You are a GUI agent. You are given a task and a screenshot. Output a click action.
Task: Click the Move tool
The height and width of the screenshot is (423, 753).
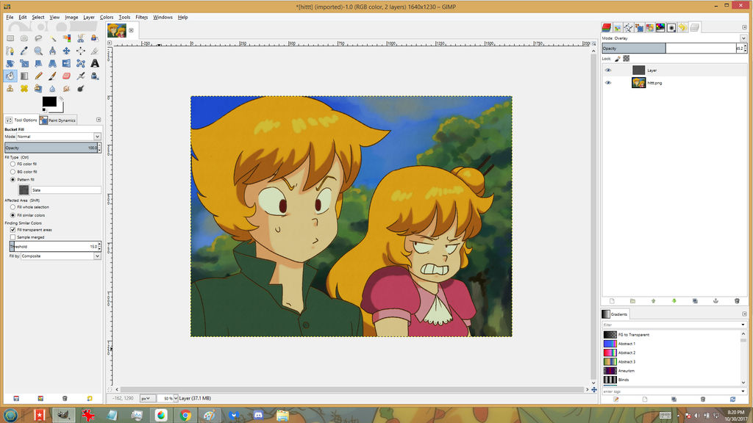[x=66, y=51]
